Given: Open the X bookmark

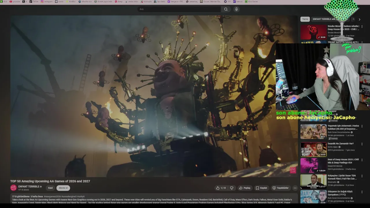Looking at the screenshot, I should (x=25, y=1).
